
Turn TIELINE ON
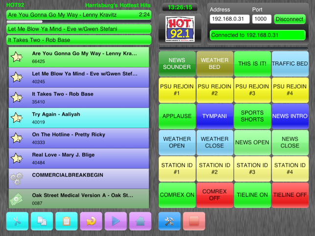click(x=252, y=195)
